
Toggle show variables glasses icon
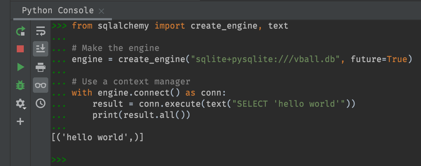41,85
